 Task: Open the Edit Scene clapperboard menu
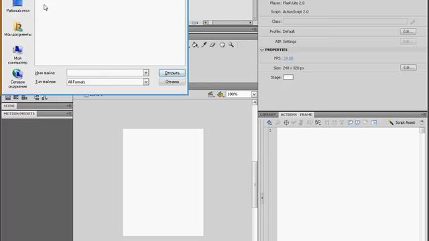click(210, 94)
